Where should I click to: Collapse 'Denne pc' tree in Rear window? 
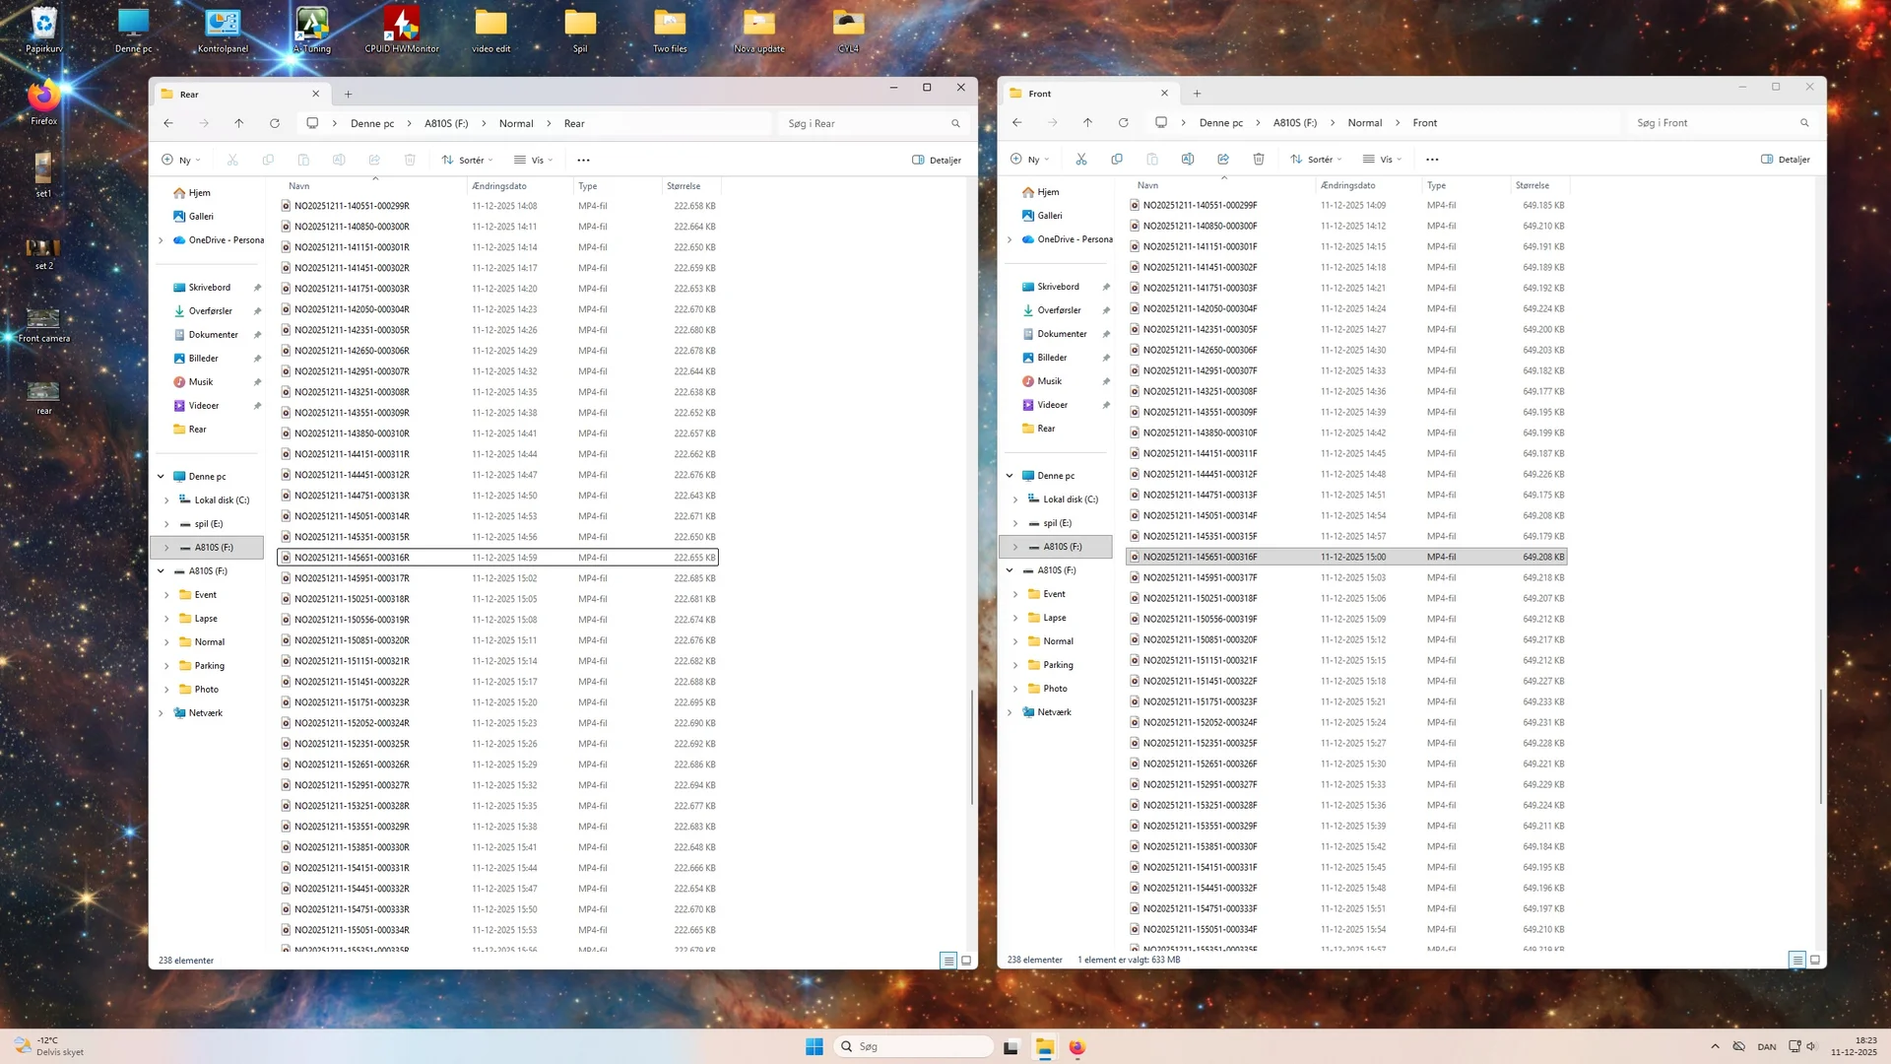tap(161, 477)
